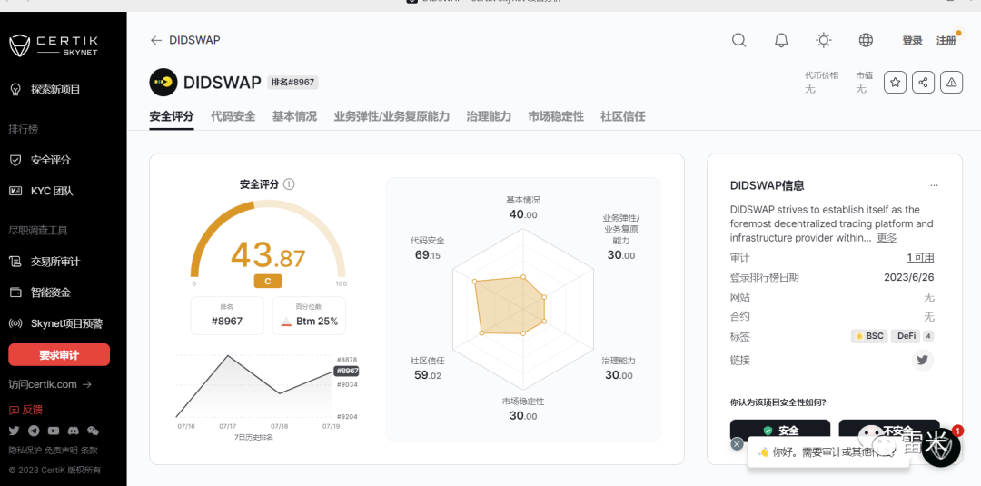Click the orange security score gauge
This screenshot has height=486, width=981.
pyautogui.click(x=268, y=241)
